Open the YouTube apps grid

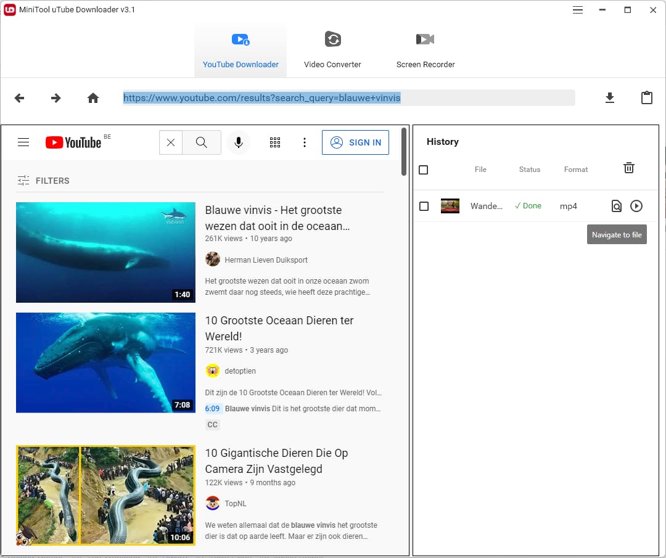[275, 142]
